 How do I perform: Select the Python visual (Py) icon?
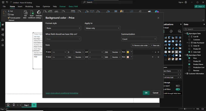166,55
